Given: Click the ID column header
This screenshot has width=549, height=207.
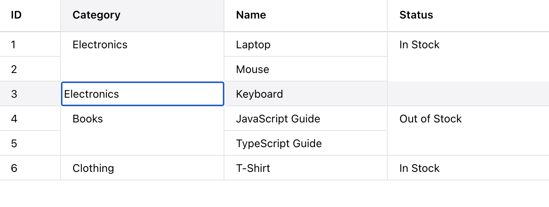Looking at the screenshot, I should pos(16,15).
